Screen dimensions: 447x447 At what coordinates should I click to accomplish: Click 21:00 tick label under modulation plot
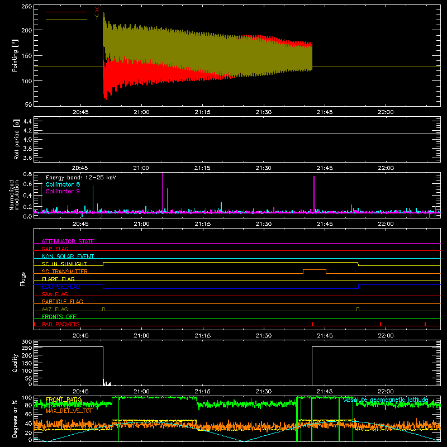click(x=141, y=224)
